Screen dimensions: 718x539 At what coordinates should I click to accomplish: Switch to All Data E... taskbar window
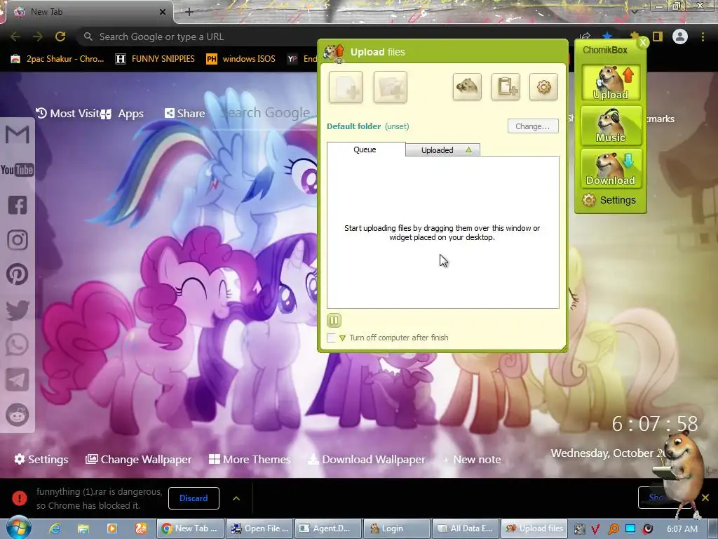coord(466,528)
